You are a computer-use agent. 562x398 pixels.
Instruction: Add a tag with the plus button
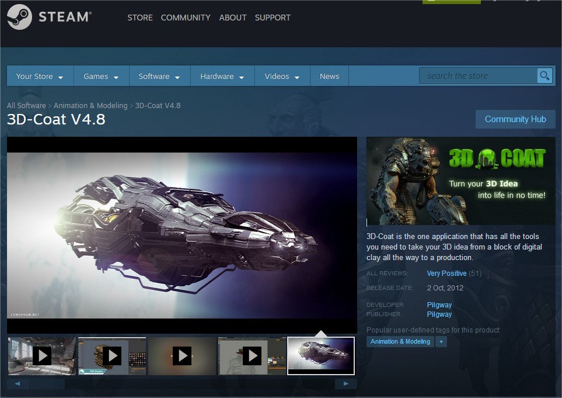tap(441, 341)
